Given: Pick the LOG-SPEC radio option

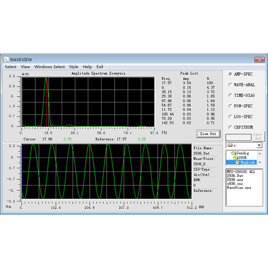Looking at the screenshot, I should [x=230, y=116].
